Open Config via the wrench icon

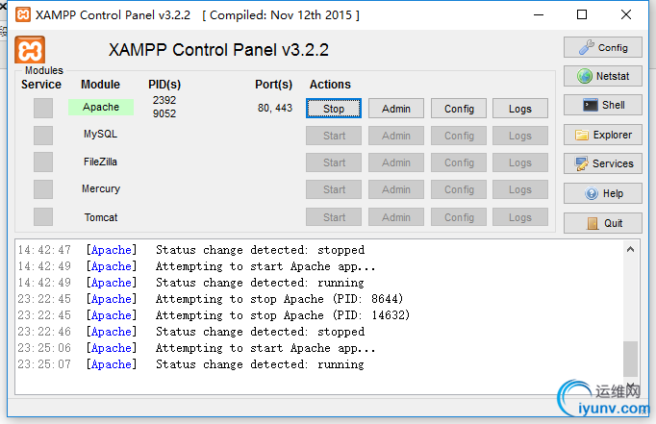[587, 47]
